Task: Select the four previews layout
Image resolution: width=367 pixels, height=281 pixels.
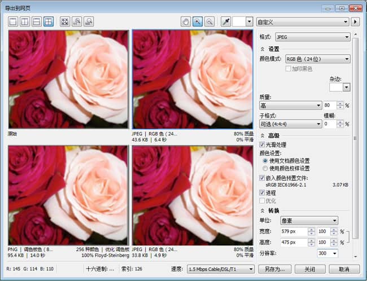Action: point(49,22)
